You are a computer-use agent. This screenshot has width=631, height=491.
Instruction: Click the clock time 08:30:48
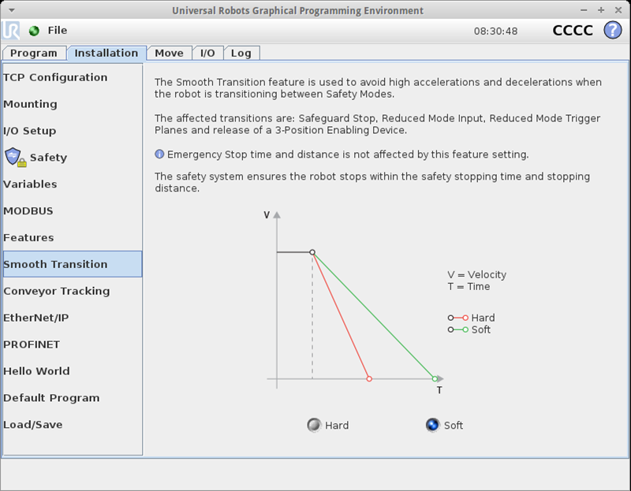496,31
